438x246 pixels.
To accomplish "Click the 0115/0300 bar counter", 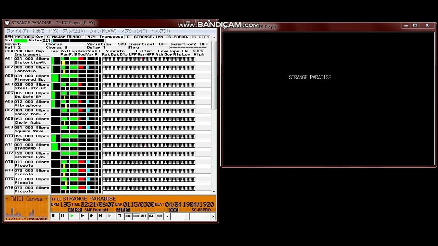I will point(139,204).
